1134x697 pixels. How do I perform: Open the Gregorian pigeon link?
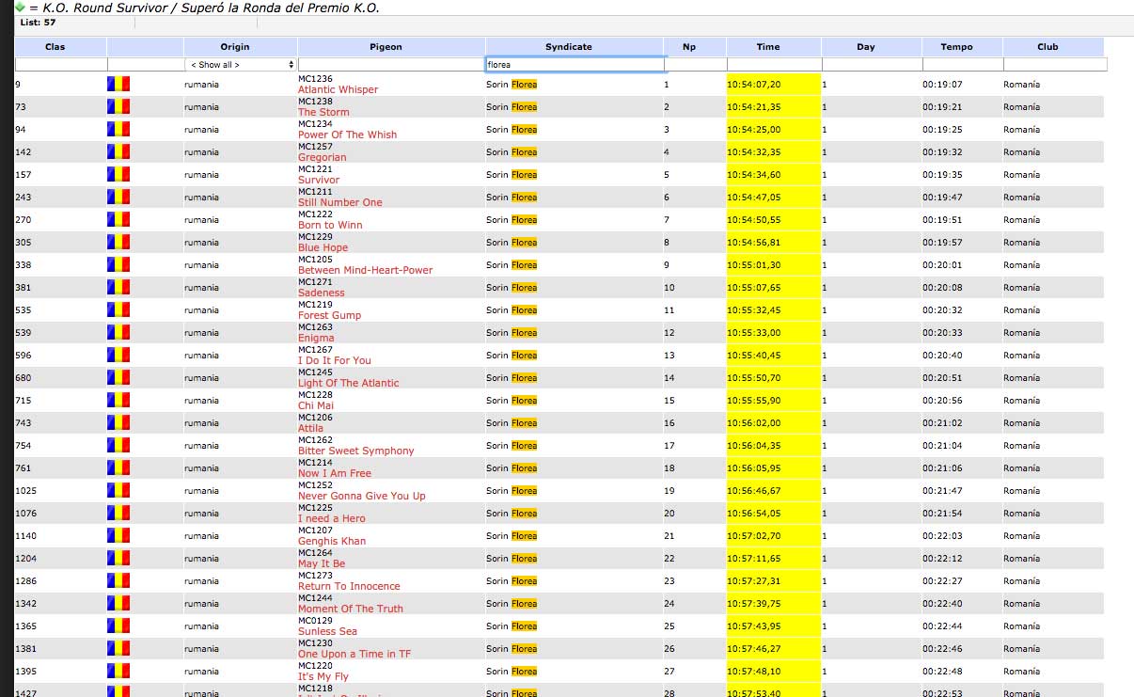[x=322, y=157]
